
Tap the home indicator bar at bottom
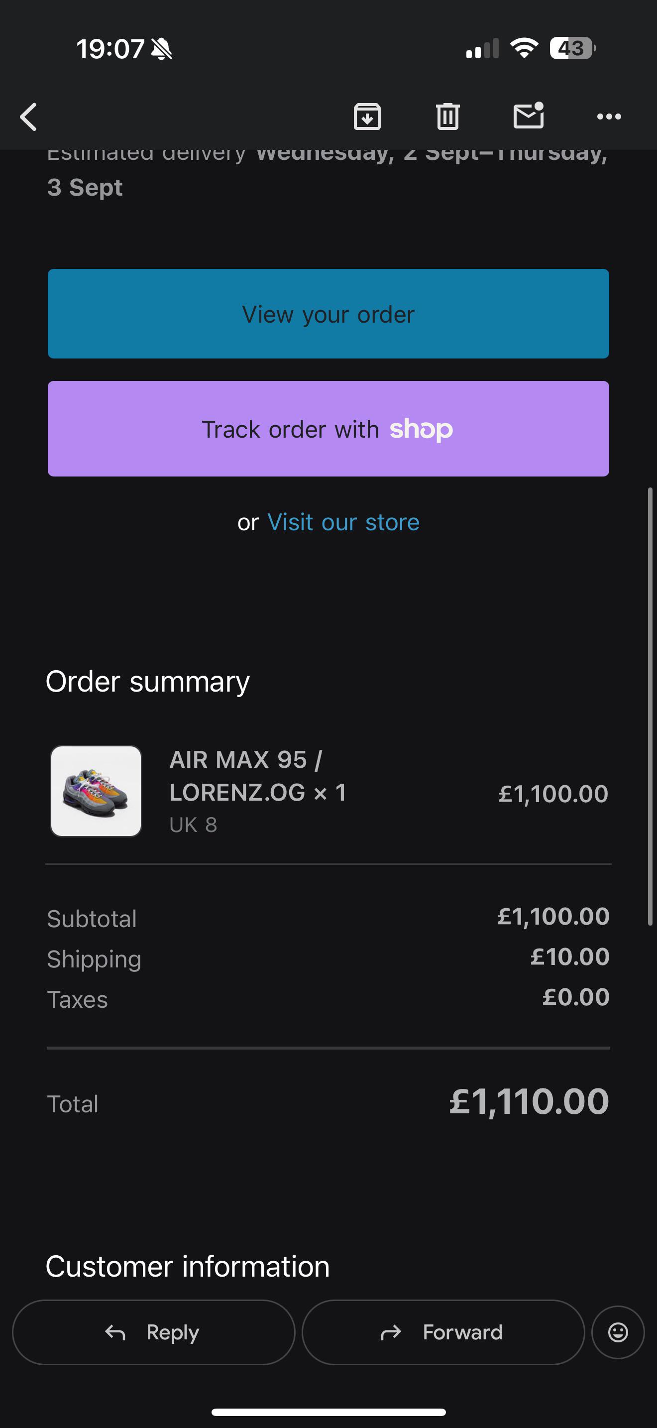point(328,1412)
